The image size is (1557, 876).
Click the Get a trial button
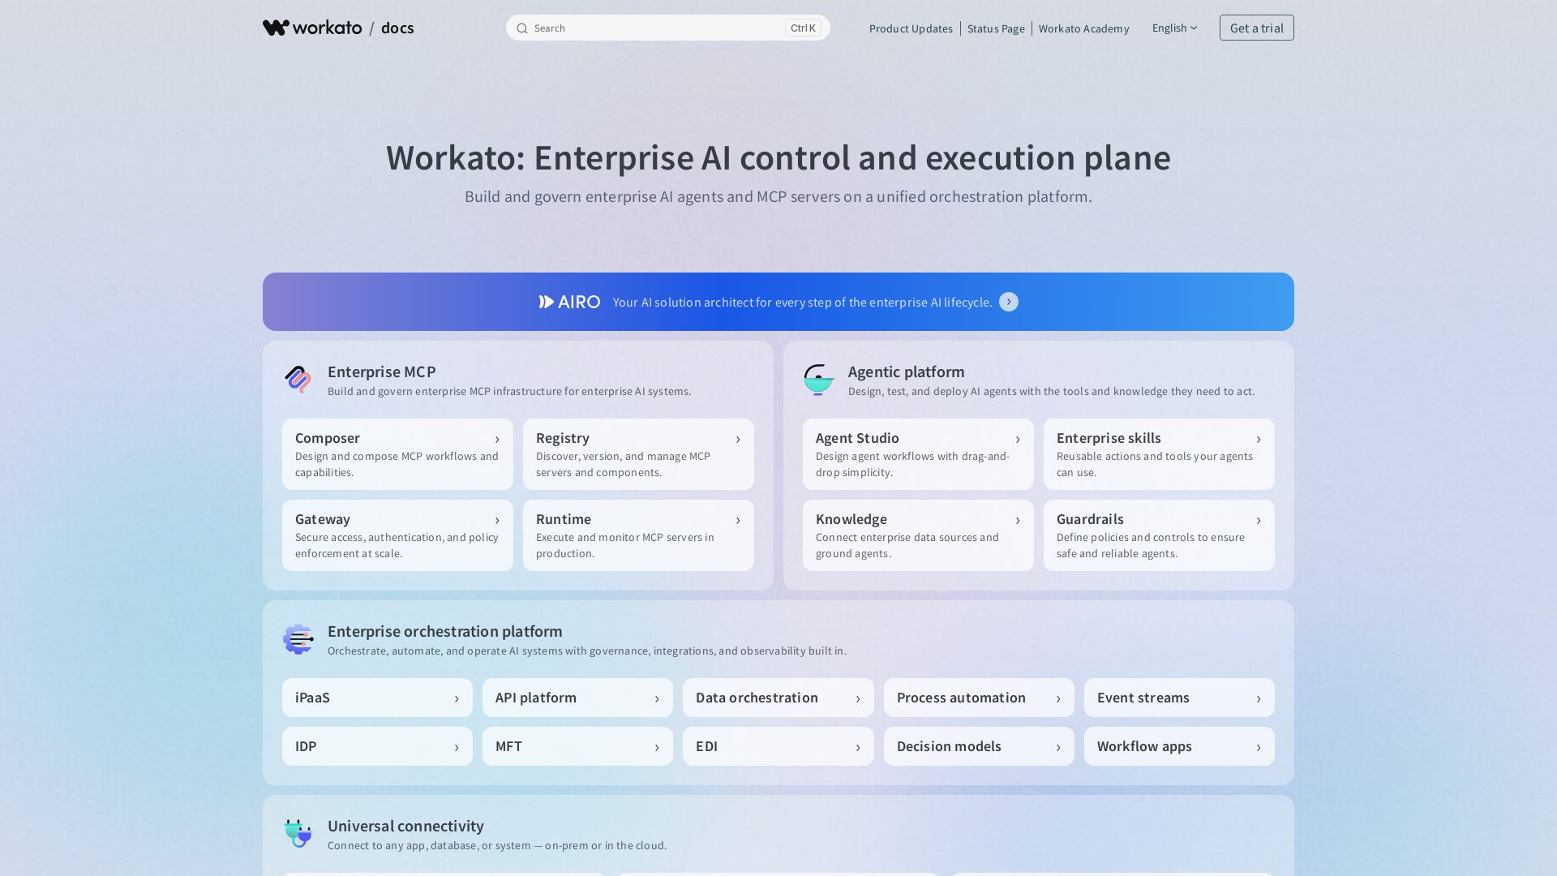tap(1256, 28)
